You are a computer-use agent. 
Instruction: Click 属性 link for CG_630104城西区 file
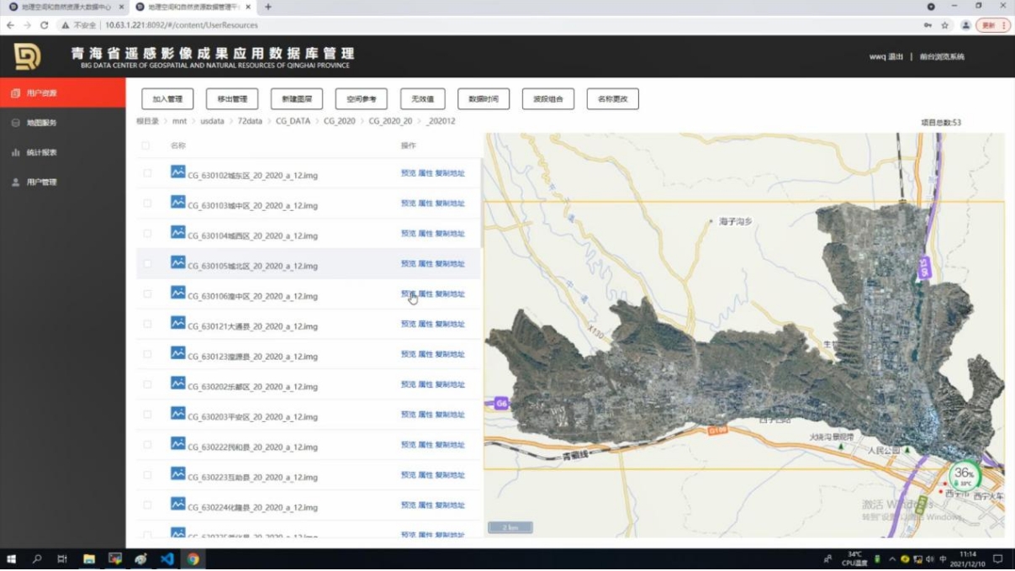tap(426, 234)
